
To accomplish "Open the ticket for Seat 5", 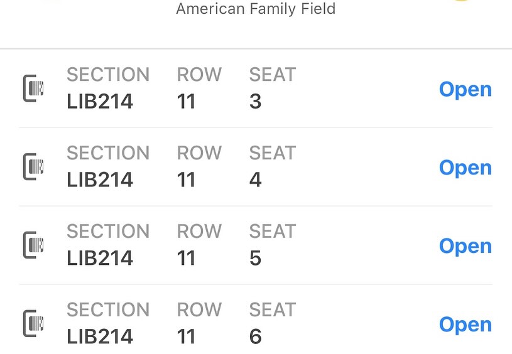I will pos(465,246).
